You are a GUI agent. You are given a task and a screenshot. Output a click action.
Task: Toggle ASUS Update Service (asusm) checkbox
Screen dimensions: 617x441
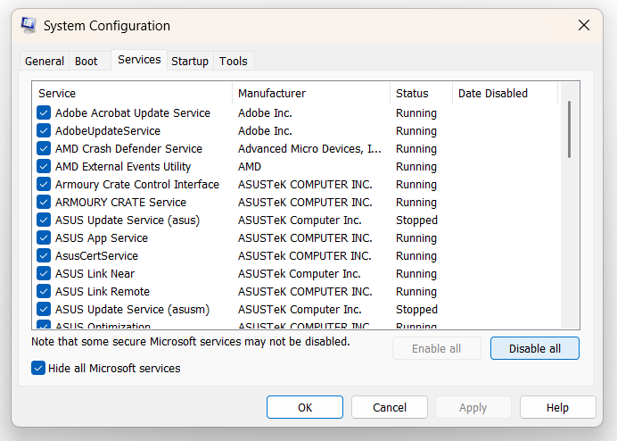pos(44,309)
